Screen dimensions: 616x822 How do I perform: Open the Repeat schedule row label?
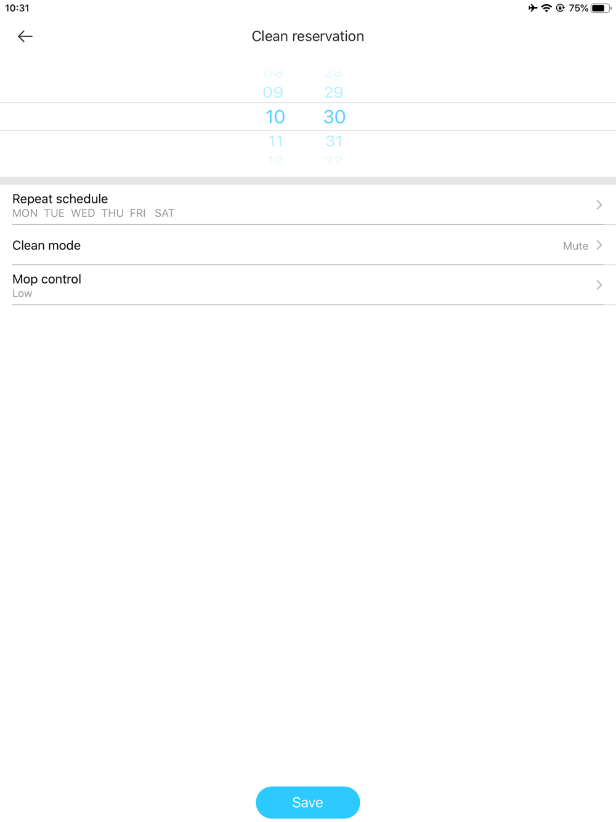pos(60,198)
